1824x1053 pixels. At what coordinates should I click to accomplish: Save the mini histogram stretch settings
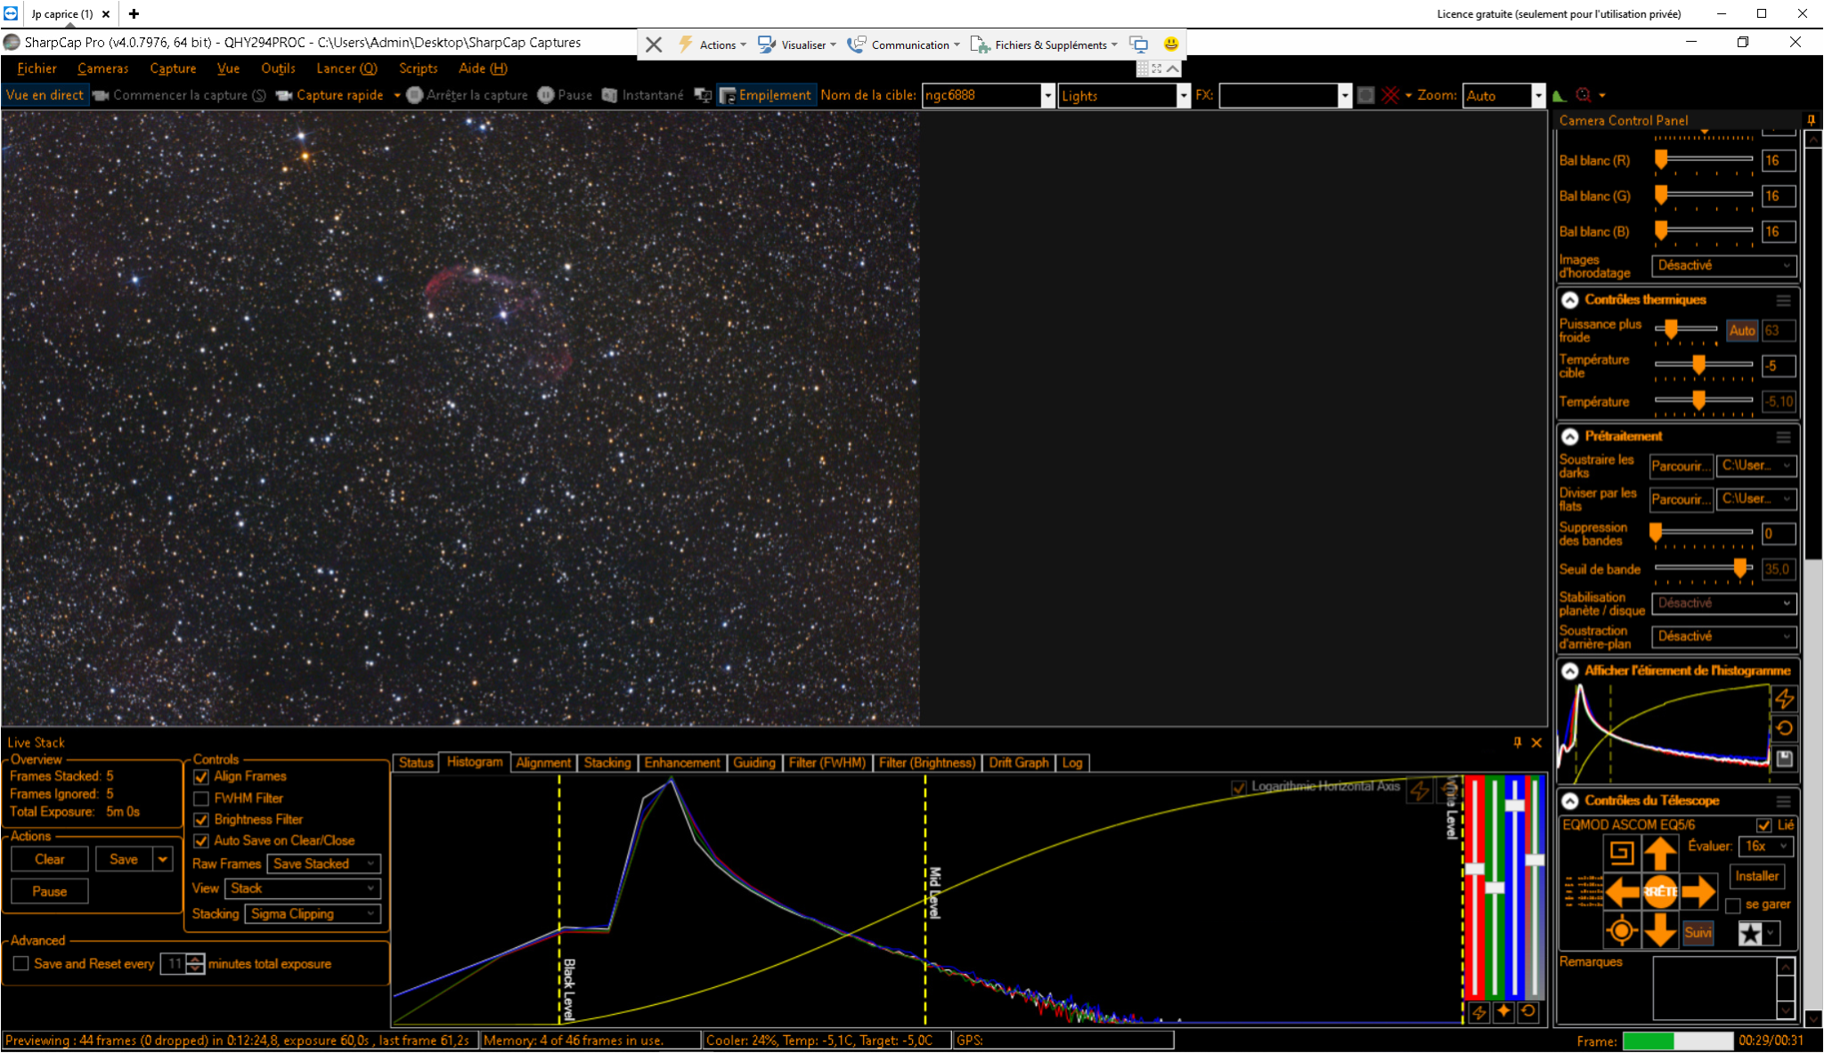coord(1784,758)
